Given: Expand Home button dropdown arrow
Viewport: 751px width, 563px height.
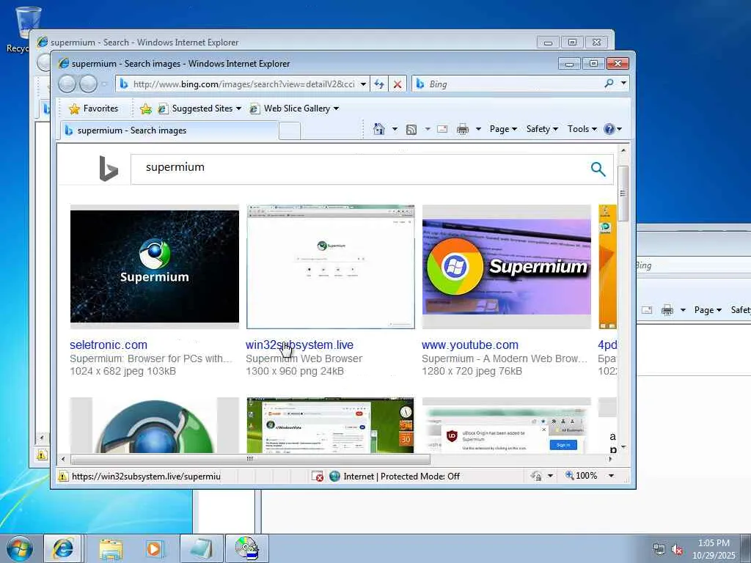Looking at the screenshot, I should click(x=395, y=129).
